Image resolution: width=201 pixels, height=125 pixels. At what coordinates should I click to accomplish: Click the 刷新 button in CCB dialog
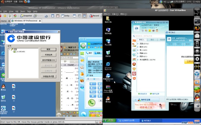48,50
